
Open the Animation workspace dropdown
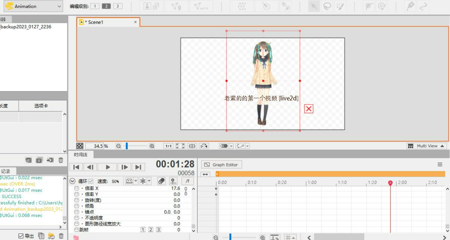pos(33,6)
